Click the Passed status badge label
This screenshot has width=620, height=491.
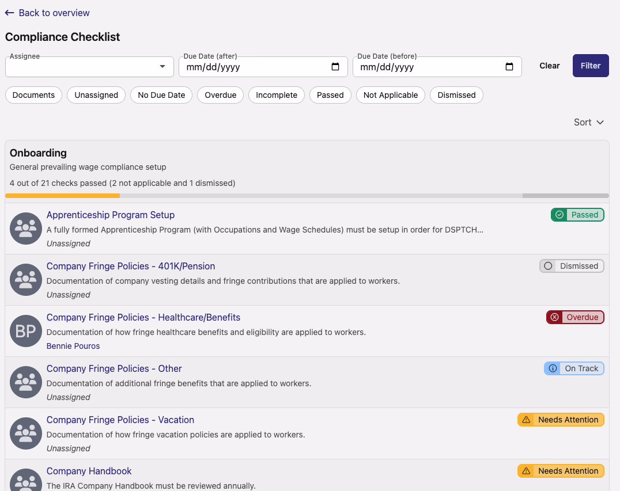click(584, 215)
